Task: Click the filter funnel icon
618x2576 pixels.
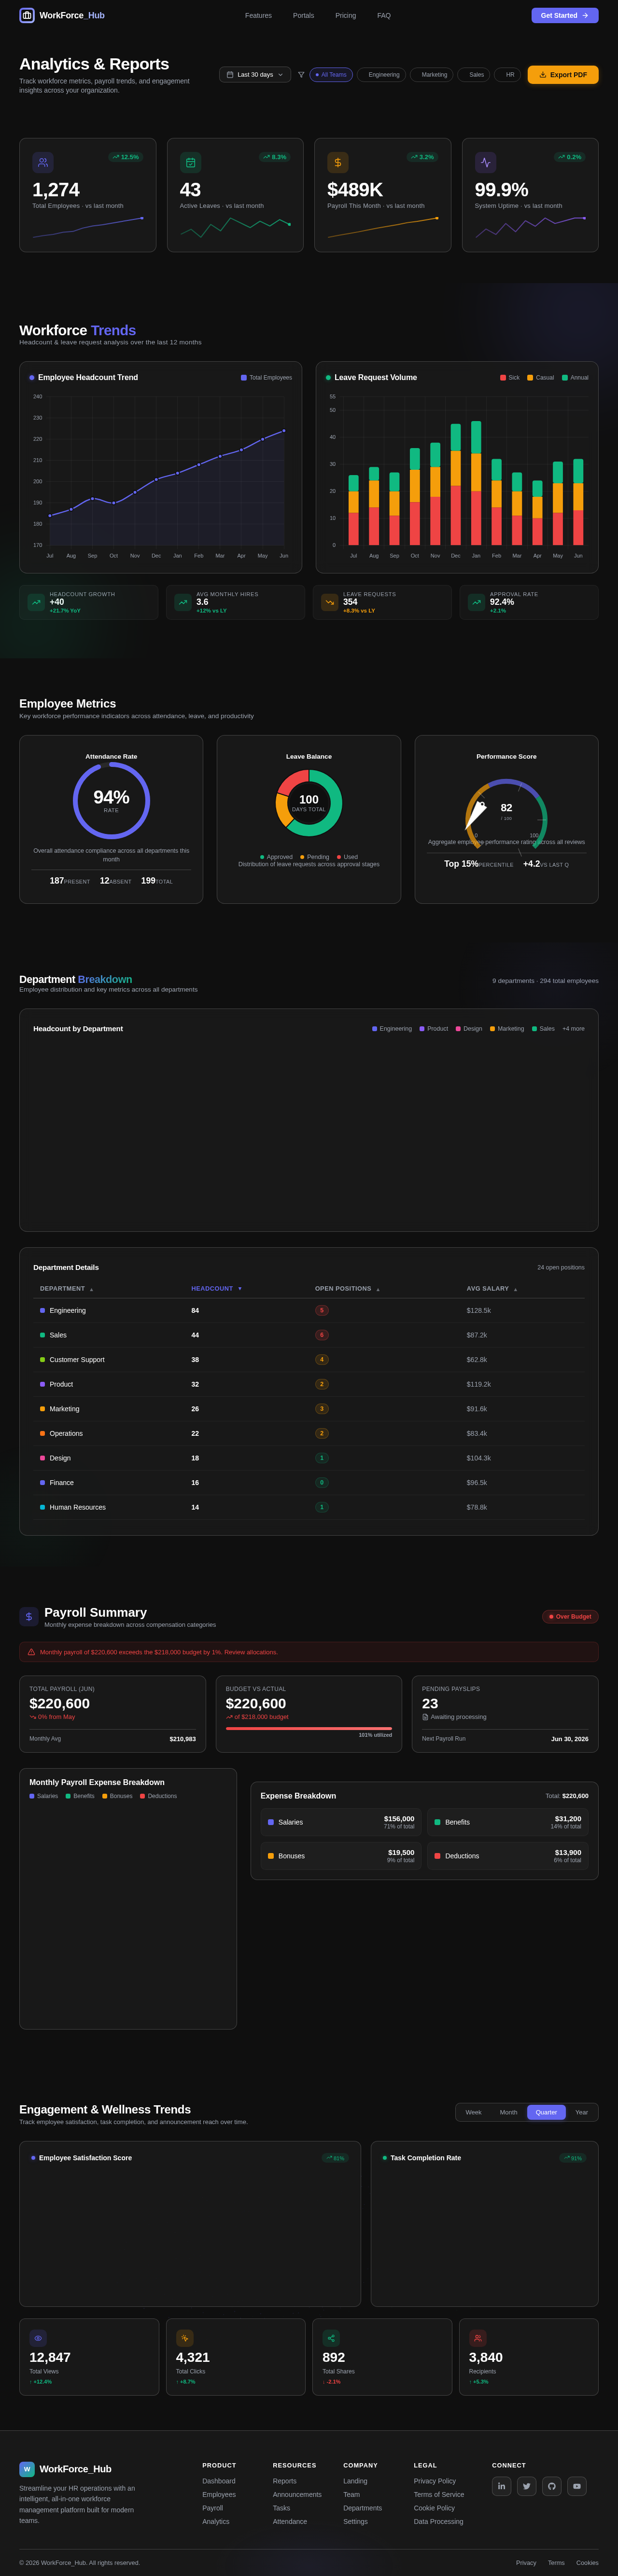Action: pyautogui.click(x=301, y=75)
